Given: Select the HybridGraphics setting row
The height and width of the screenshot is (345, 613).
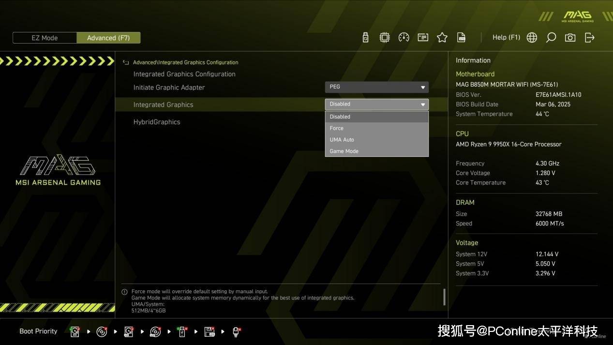Looking at the screenshot, I should click(281, 122).
